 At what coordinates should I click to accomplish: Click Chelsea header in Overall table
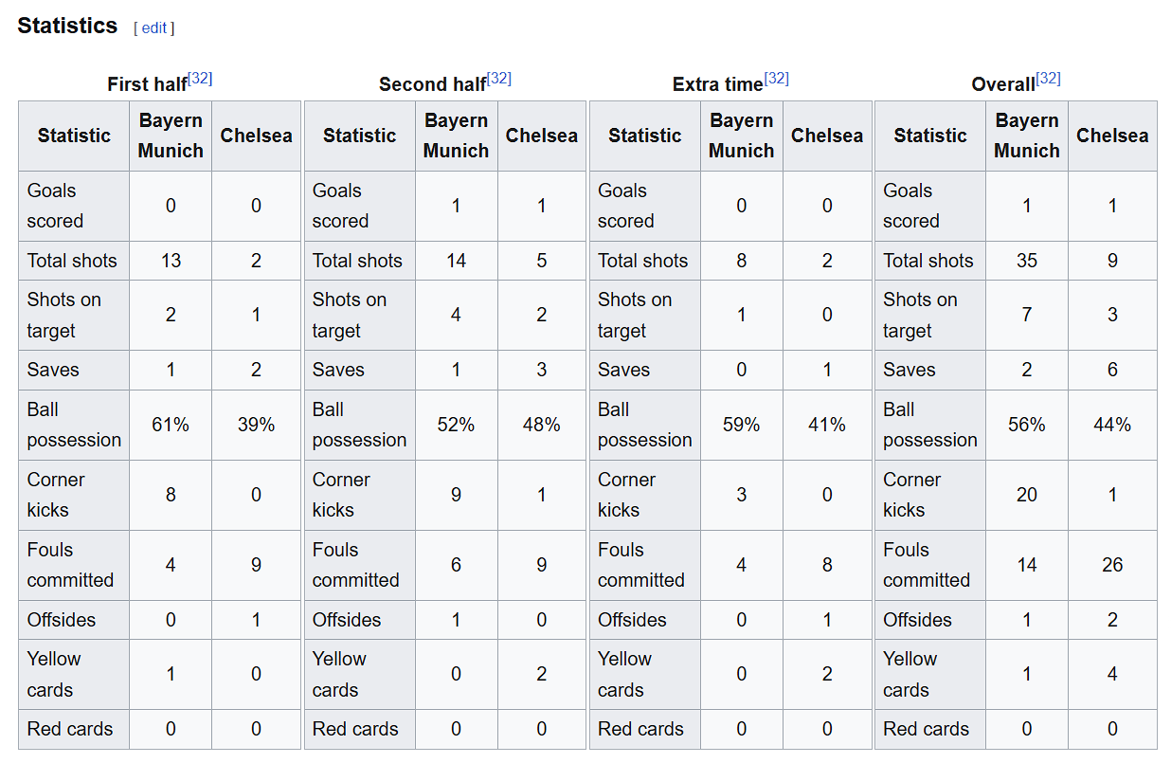(x=1112, y=136)
